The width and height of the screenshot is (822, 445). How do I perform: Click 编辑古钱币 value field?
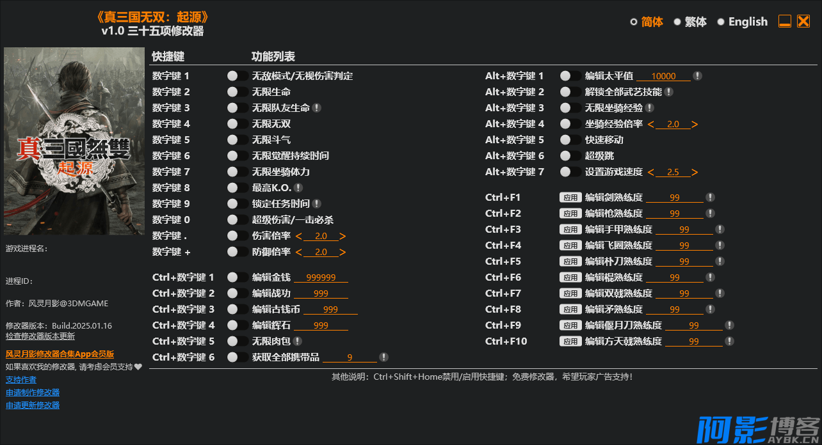tap(330, 309)
